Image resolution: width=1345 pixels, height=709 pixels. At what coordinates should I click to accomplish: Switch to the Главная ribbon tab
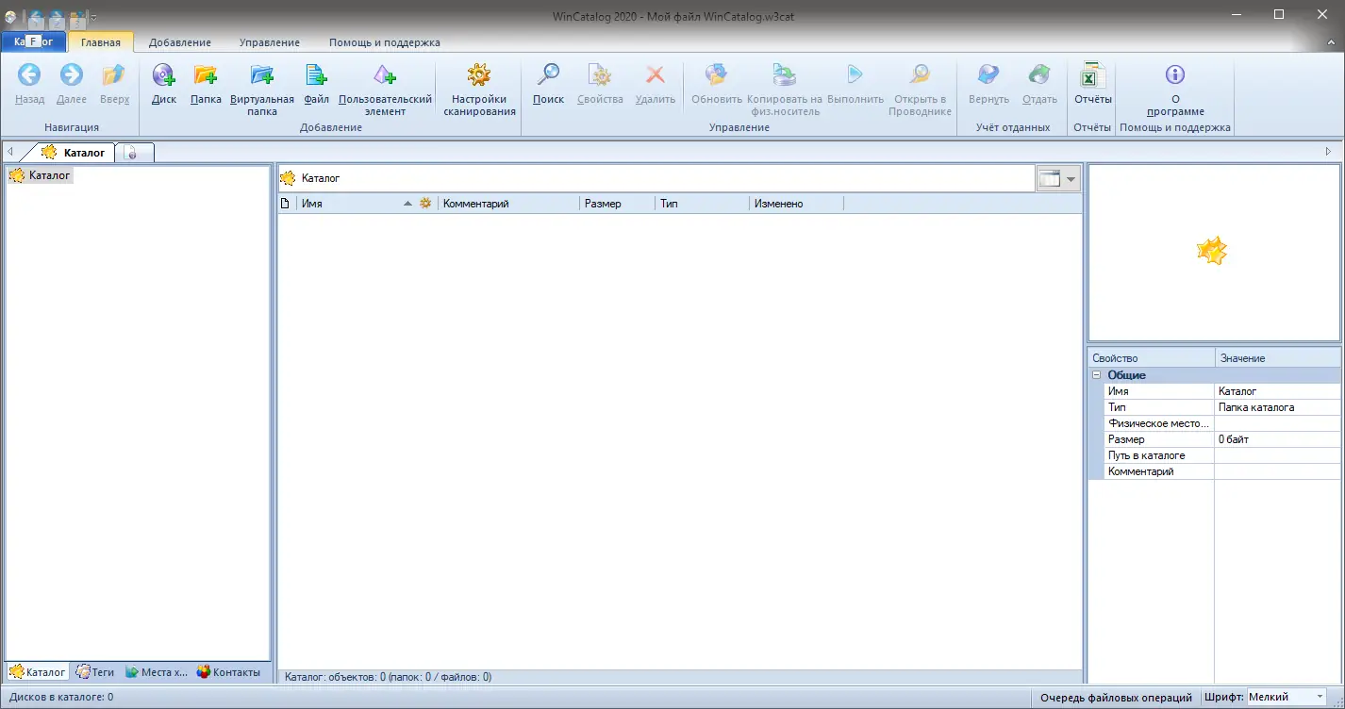click(x=101, y=42)
